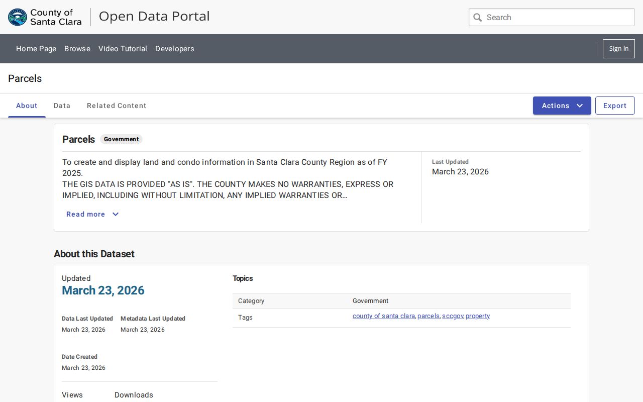Open the 'property' tag link
This screenshot has height=402, width=643.
[478, 316]
